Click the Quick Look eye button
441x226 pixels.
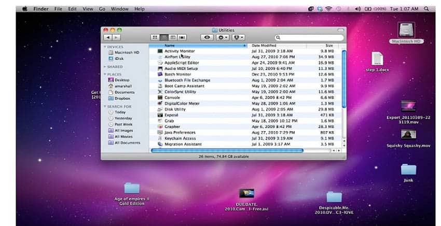pos(207,37)
